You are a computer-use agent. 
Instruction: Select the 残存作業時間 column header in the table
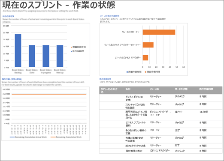206,89
